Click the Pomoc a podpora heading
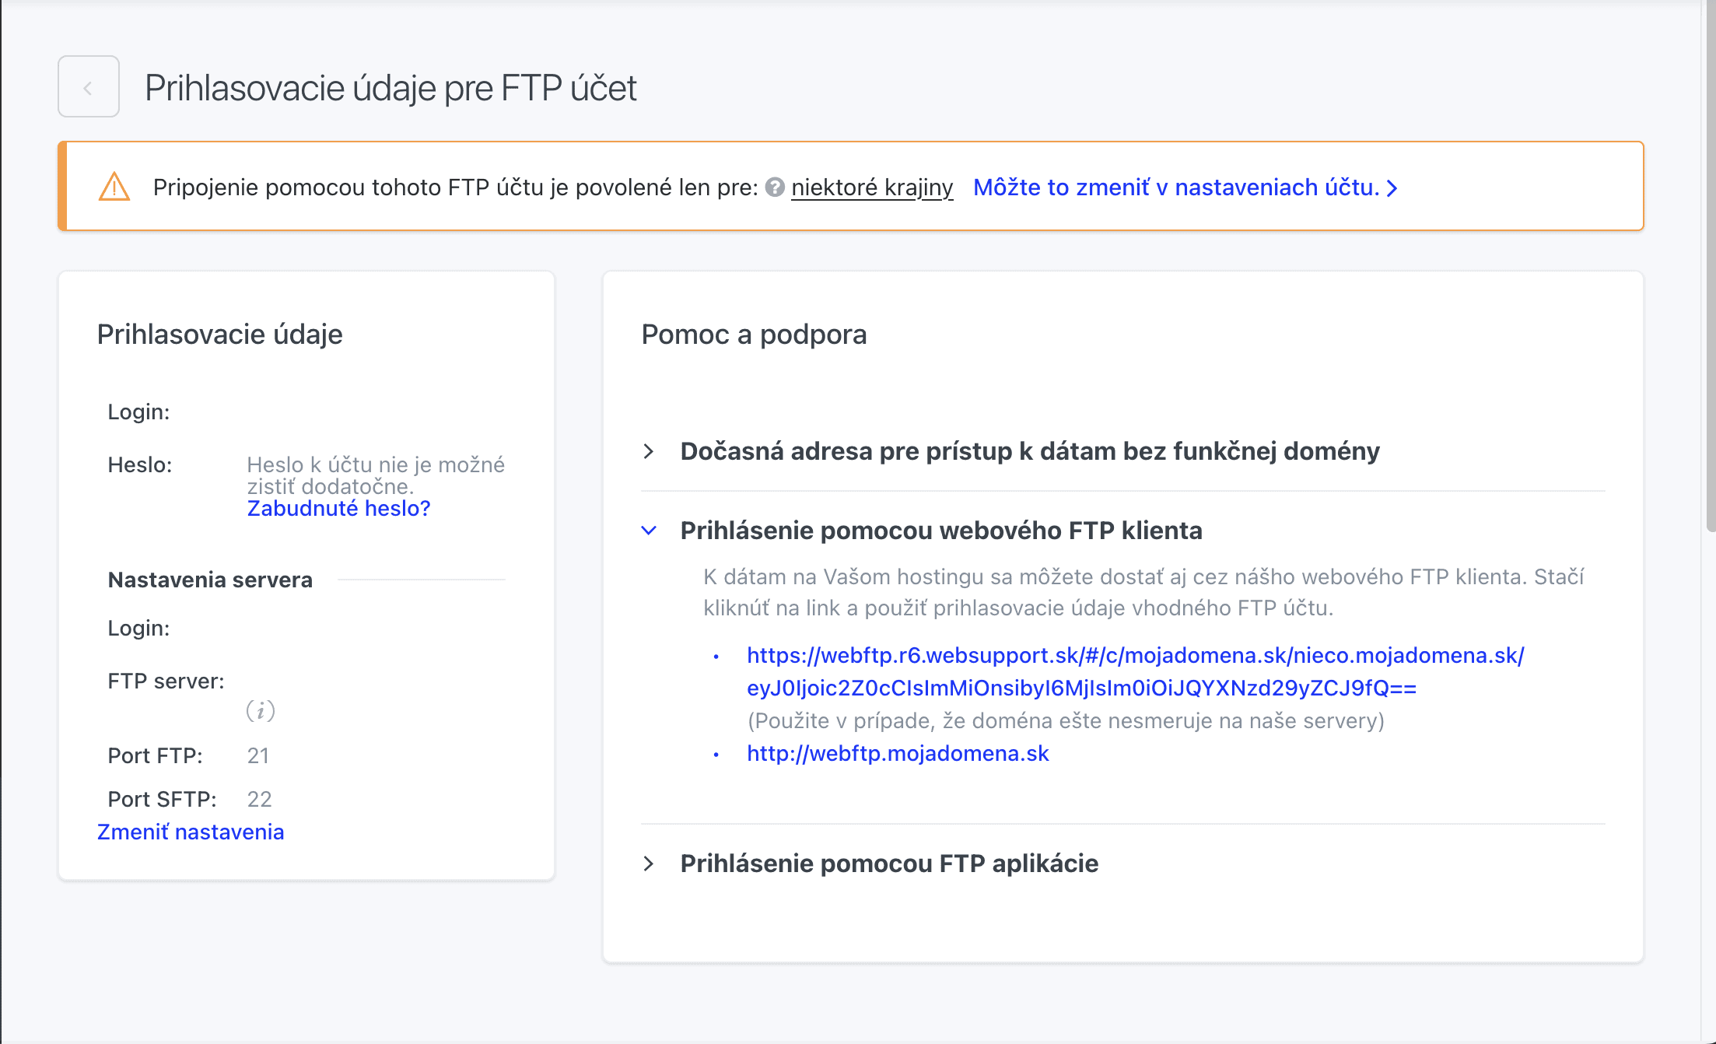Image resolution: width=1716 pixels, height=1044 pixels. (x=753, y=335)
